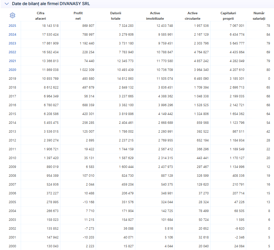The height and width of the screenshot is (250, 274).
Task: Click the Active imobilizate column header
Action: click(x=155, y=16)
